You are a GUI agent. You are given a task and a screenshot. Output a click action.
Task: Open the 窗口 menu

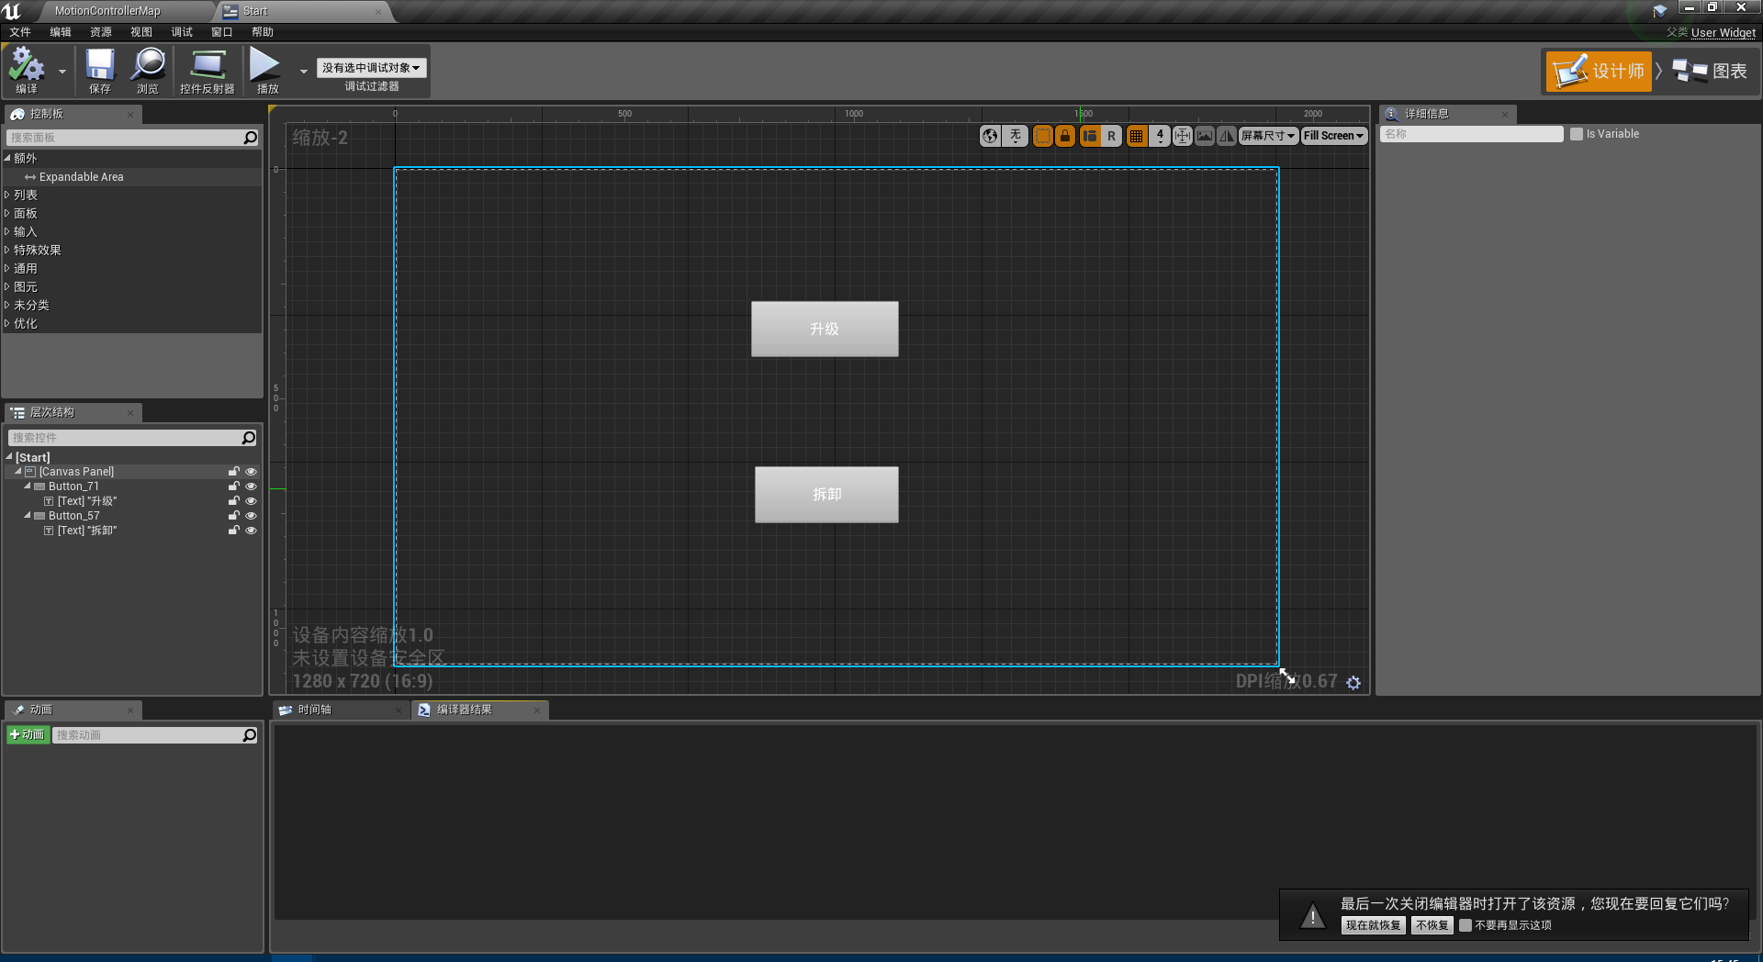(x=221, y=32)
